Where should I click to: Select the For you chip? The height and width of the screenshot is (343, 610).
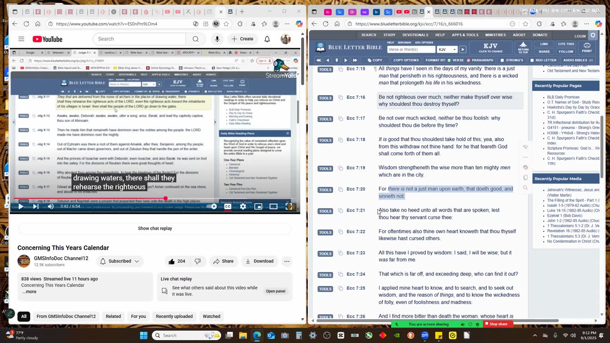[x=138, y=316]
